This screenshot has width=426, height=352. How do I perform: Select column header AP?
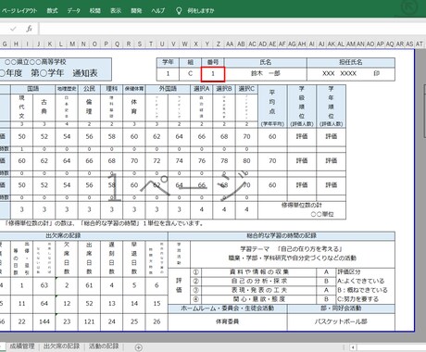[x=380, y=44]
